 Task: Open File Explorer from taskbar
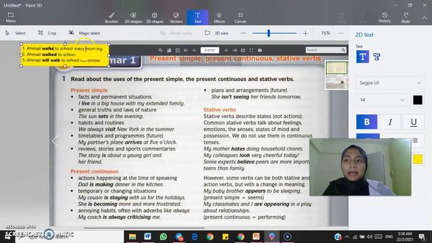pos(132,237)
